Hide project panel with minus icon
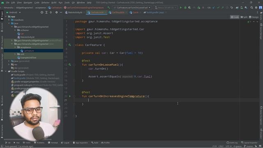Screen dimensions: 263x148 click(x=61, y=12)
